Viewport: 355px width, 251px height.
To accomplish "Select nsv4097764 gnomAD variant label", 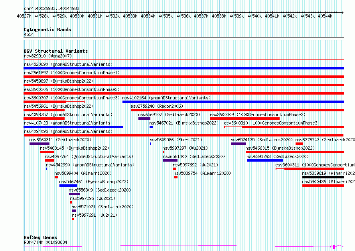I will (89, 156).
